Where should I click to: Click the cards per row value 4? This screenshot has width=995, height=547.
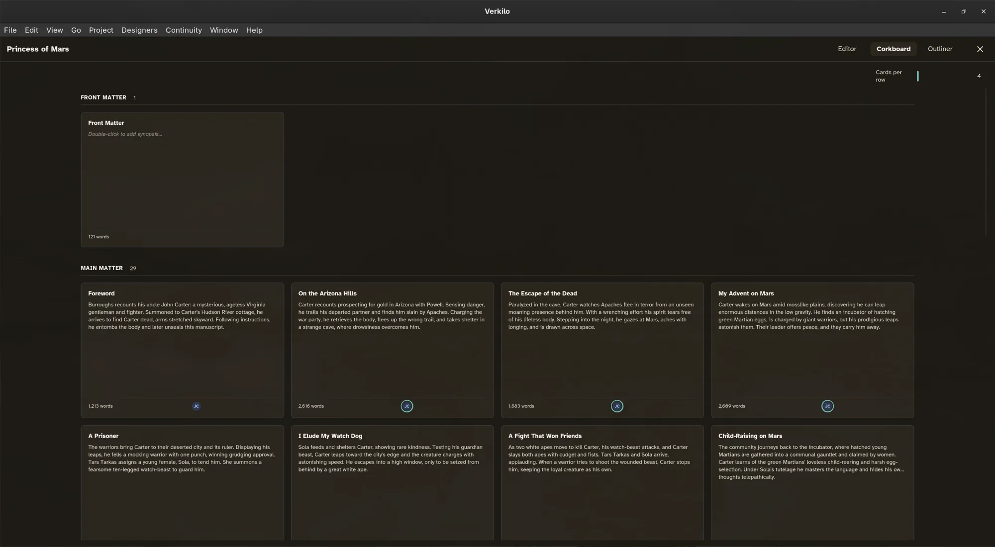pos(979,76)
